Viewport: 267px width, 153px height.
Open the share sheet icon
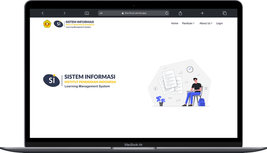[180, 13]
